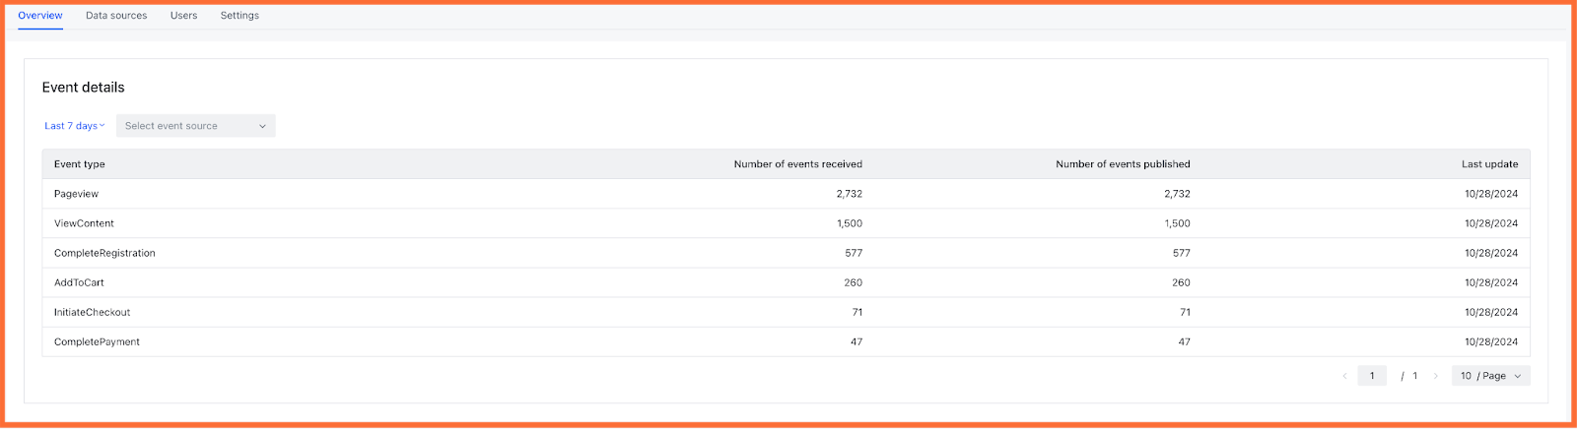Select the ViewContent event row
This screenshot has width=1577, height=429.
pos(786,223)
